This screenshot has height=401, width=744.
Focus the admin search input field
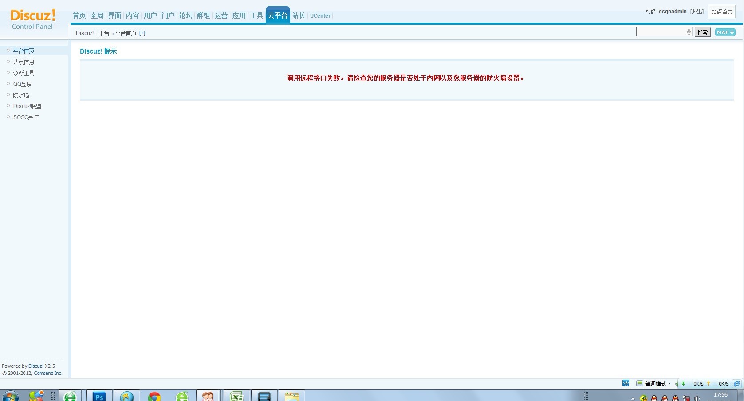pos(664,32)
